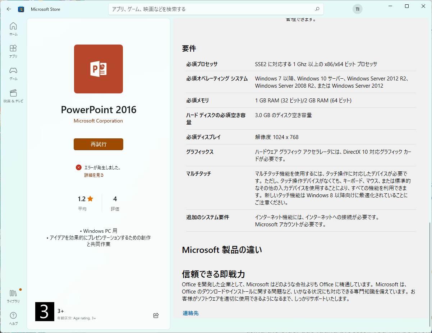Click the share icon for PowerPoint 2016
The width and height of the screenshot is (432, 333).
(156, 315)
